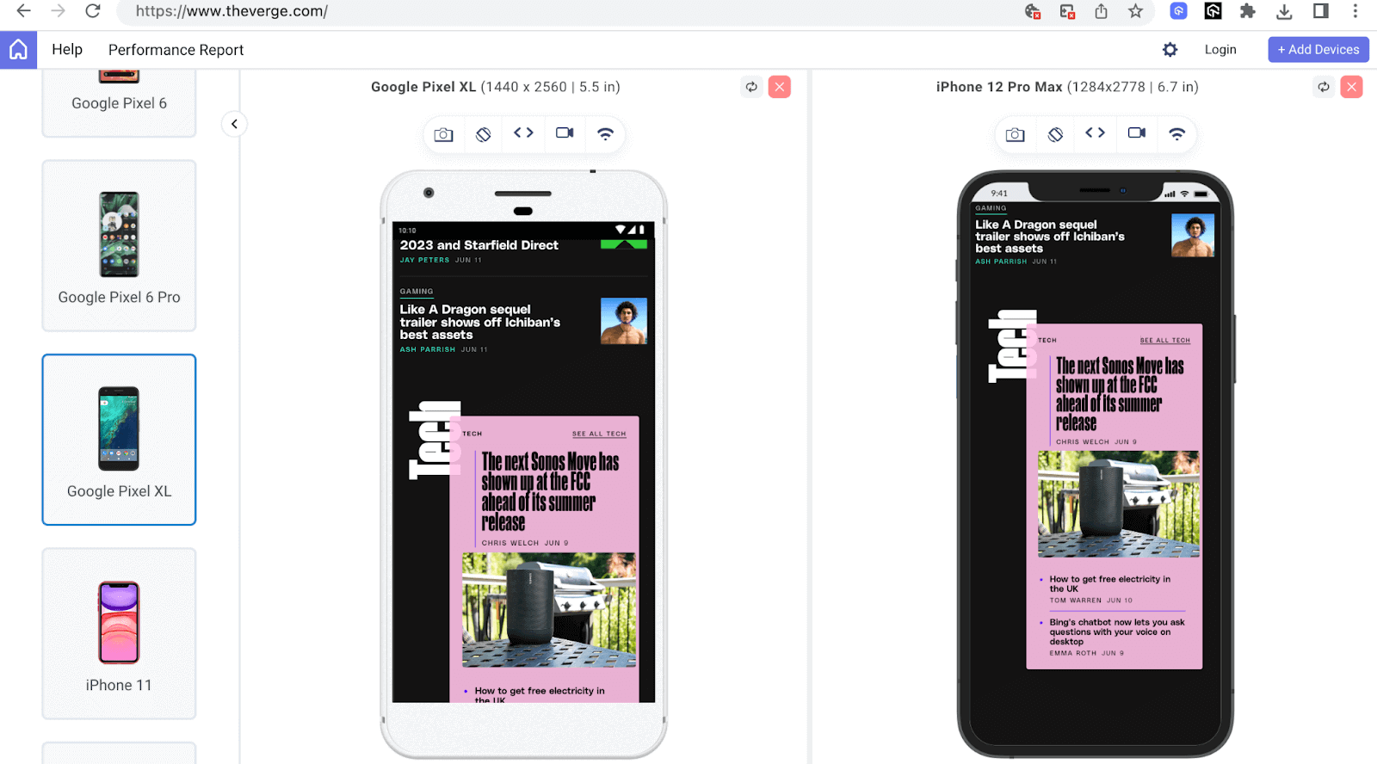Click SEE ALL TECH in the Pixel XL
1377x764 pixels.
(x=599, y=434)
